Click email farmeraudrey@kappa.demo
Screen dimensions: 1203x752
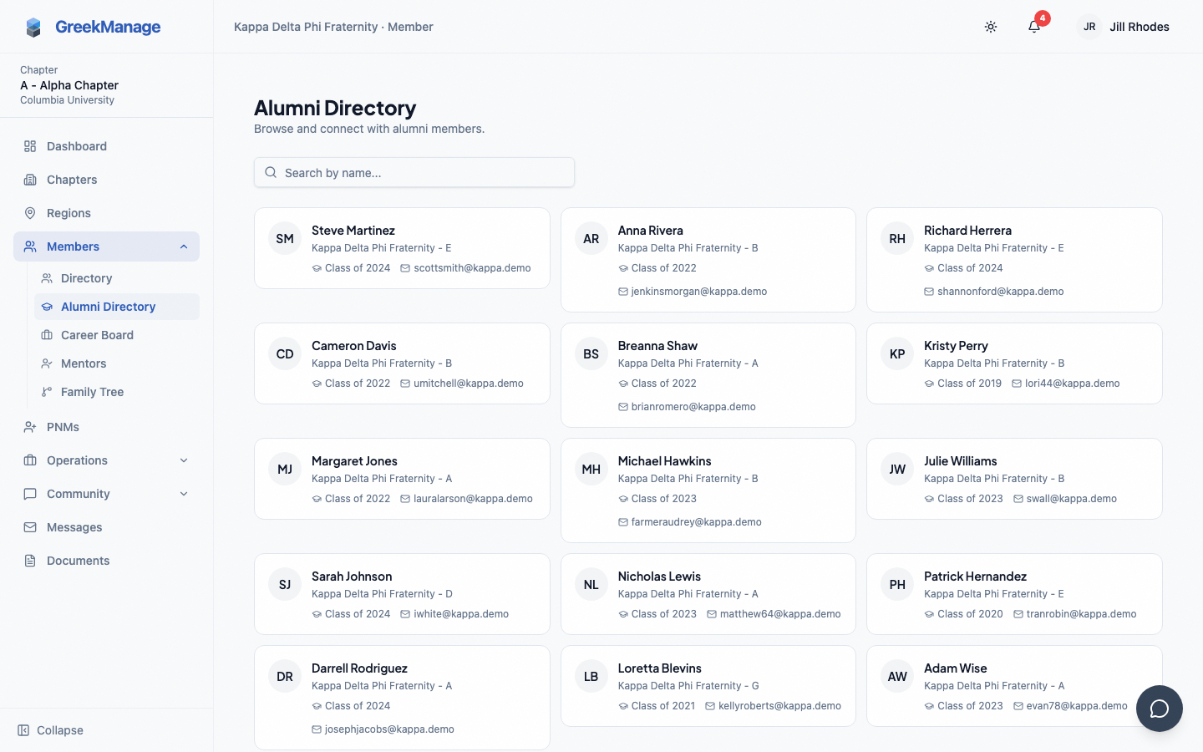(x=697, y=522)
